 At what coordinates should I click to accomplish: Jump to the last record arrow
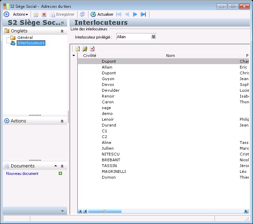pyautogui.click(x=143, y=14)
